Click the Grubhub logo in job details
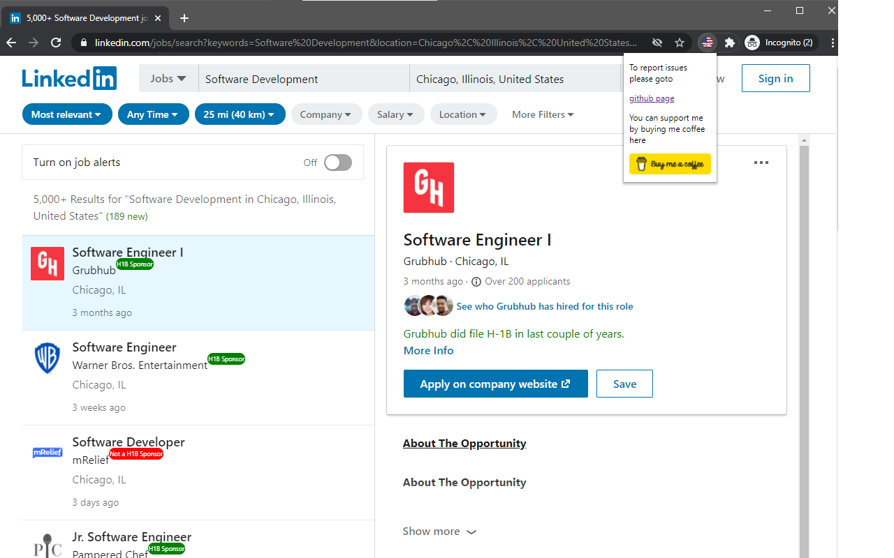Viewport: 894px width, 558px height. click(429, 188)
